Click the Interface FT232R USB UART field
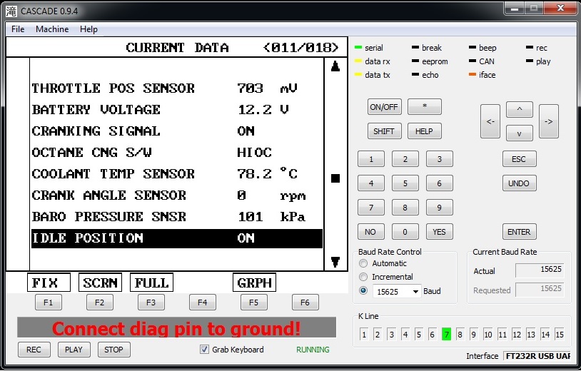This screenshot has width=581, height=371. 537,356
